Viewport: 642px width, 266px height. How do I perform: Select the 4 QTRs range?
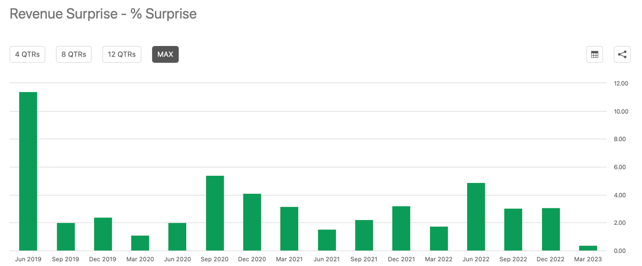click(27, 54)
